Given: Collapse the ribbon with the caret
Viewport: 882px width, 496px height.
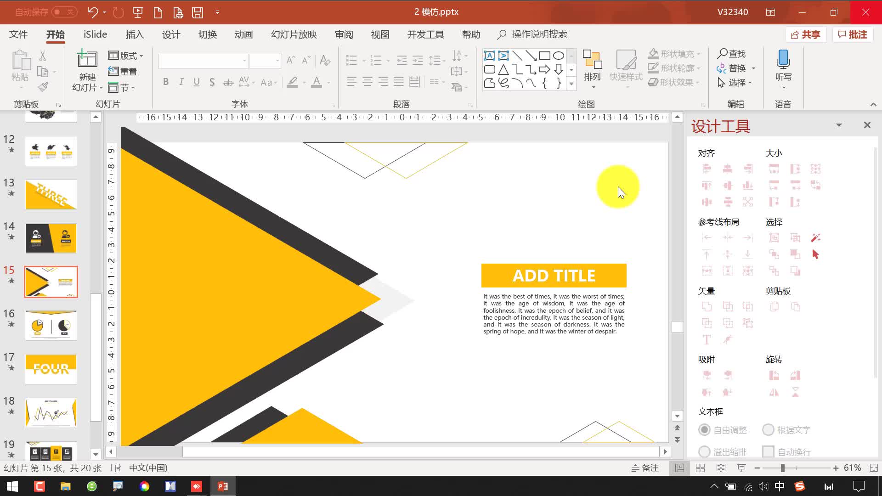Looking at the screenshot, I should (x=873, y=105).
